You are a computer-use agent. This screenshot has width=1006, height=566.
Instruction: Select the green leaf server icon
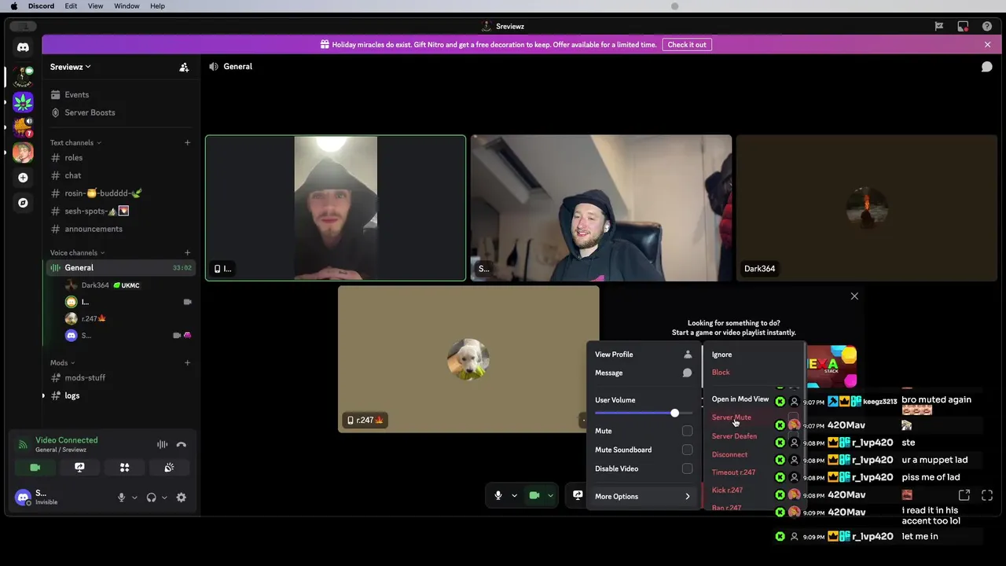23,102
